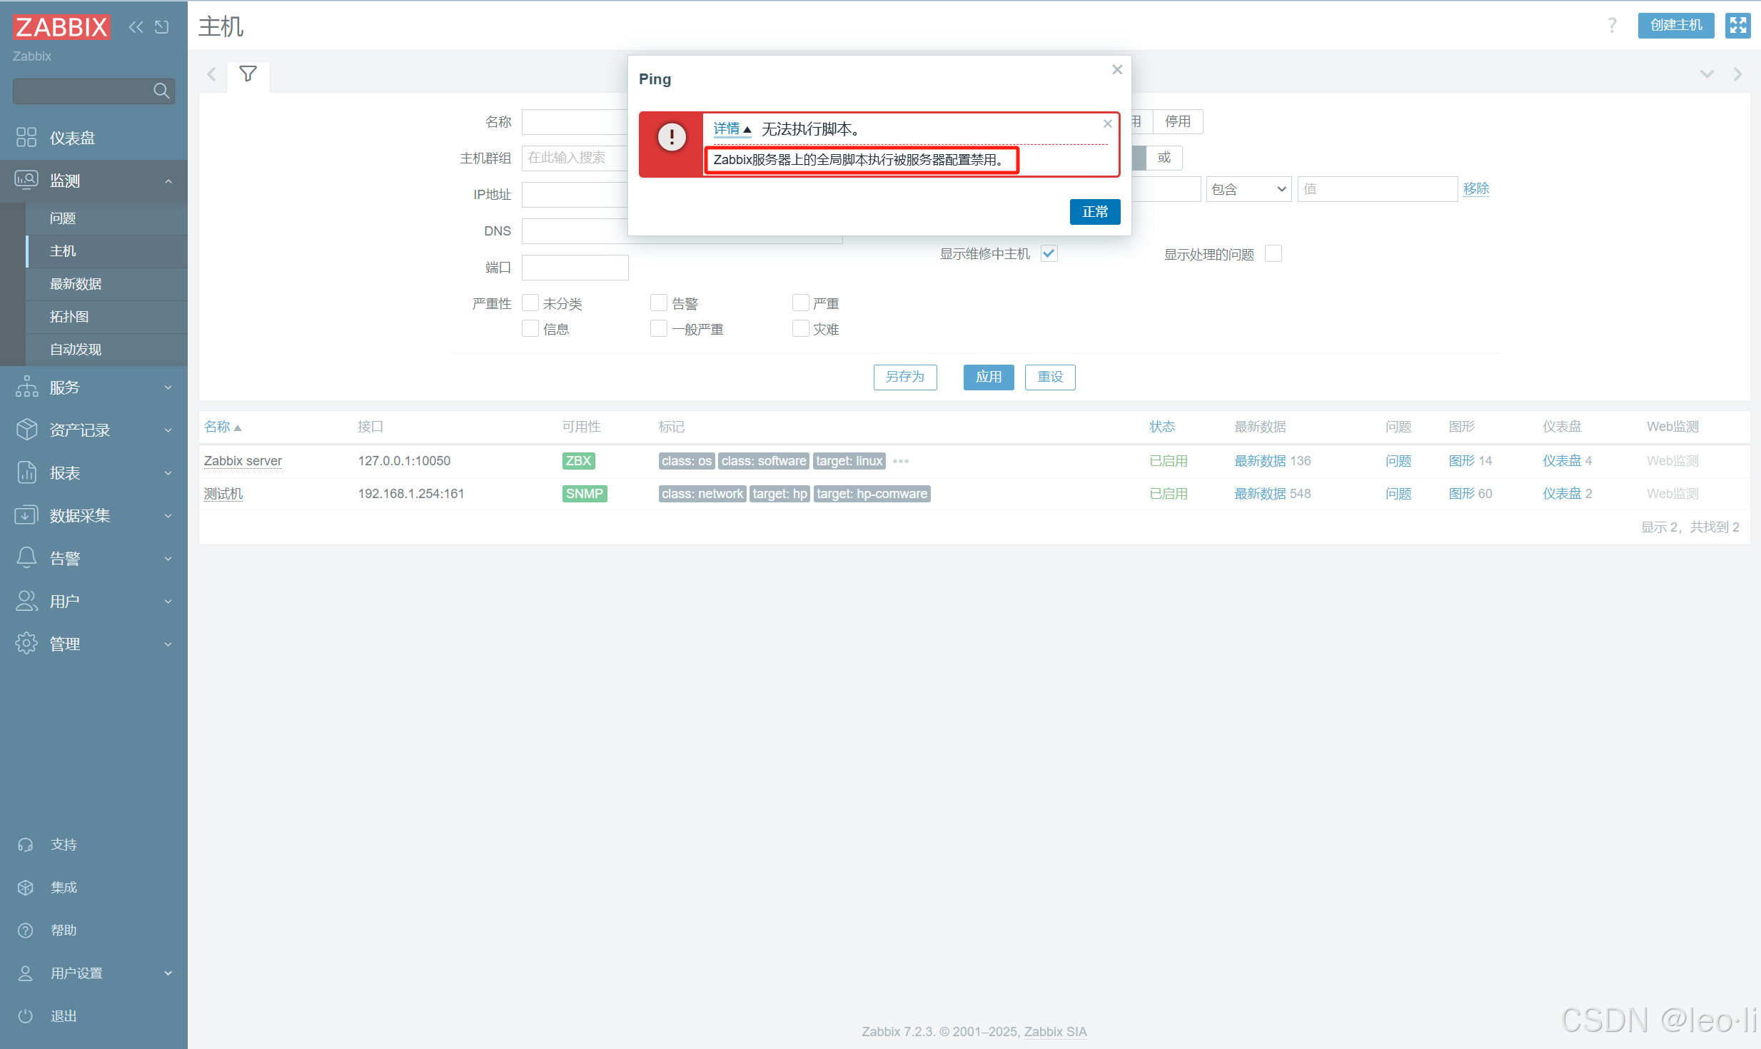Image resolution: width=1761 pixels, height=1049 pixels.
Task: Open the tag operator dropdown
Action: [1248, 189]
